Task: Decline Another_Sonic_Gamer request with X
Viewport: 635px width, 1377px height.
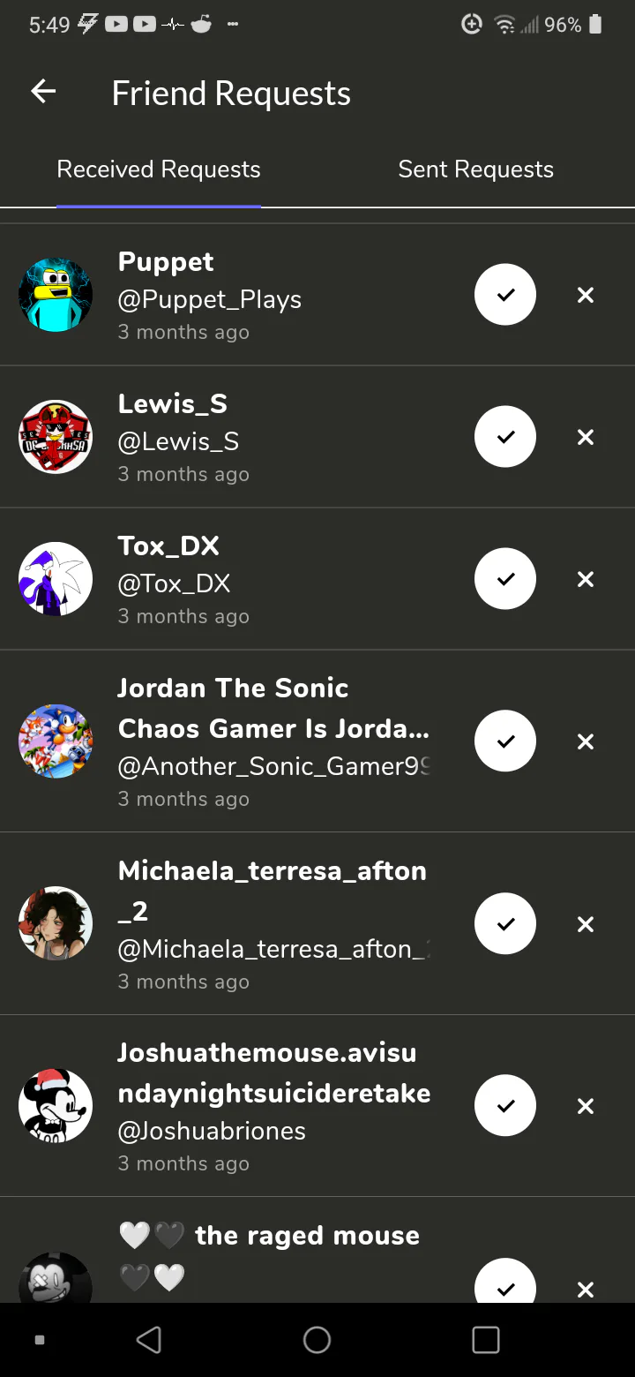Action: pyautogui.click(x=586, y=741)
